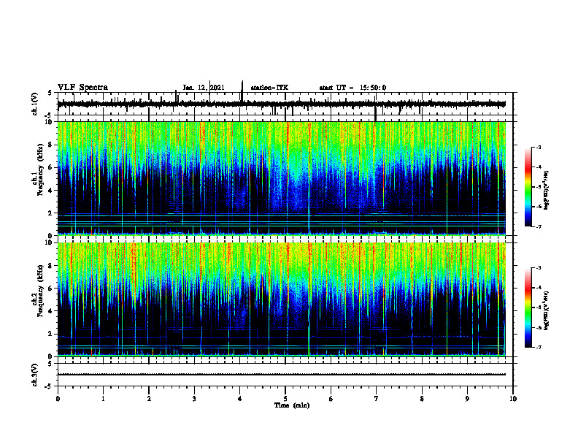Image resolution: width=578 pixels, height=447 pixels.
Task: Click the large ch.1 waveform spike near minute 4
Action: click(x=242, y=91)
